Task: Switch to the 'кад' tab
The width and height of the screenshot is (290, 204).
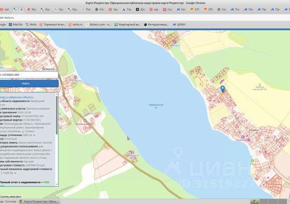Action: (154, 9)
